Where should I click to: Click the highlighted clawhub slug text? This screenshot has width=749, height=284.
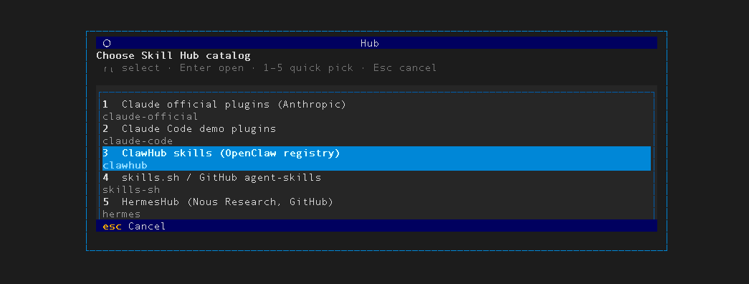pyautogui.click(x=125, y=166)
